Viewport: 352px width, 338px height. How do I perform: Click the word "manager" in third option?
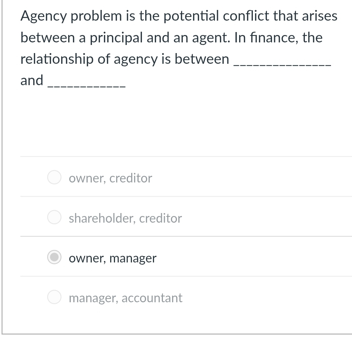pos(133,258)
